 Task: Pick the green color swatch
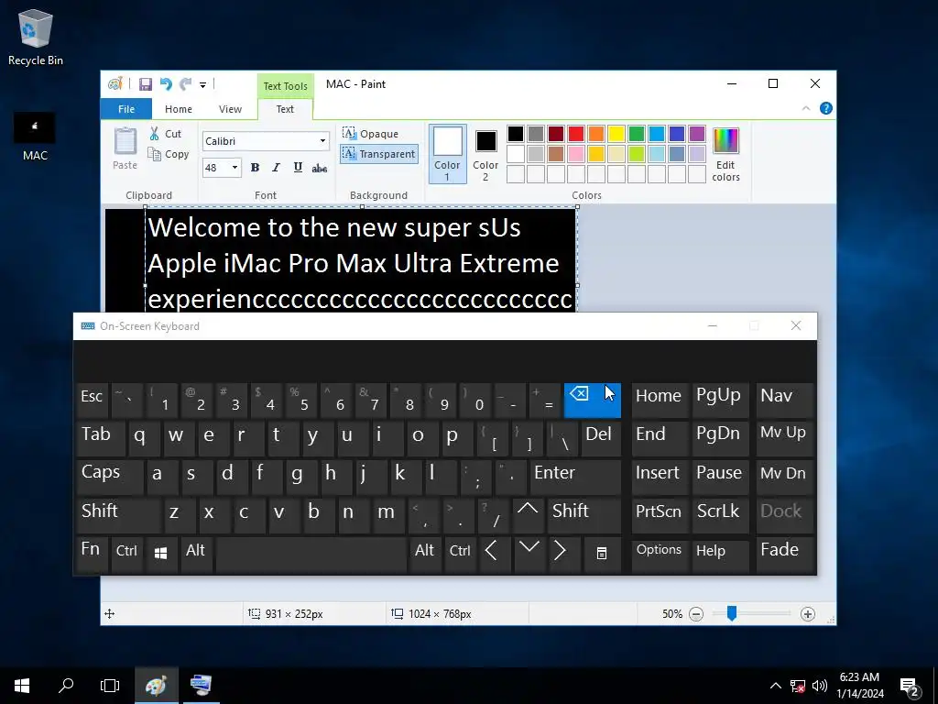pyautogui.click(x=637, y=134)
